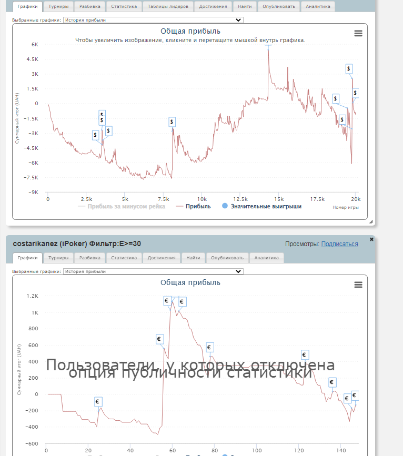Select costarikanez 'Найти' tab

pos(193,258)
